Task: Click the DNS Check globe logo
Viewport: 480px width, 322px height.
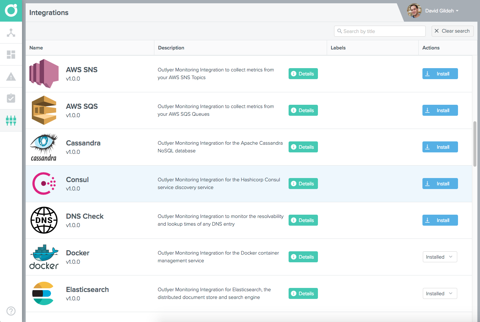Action: pos(44,220)
